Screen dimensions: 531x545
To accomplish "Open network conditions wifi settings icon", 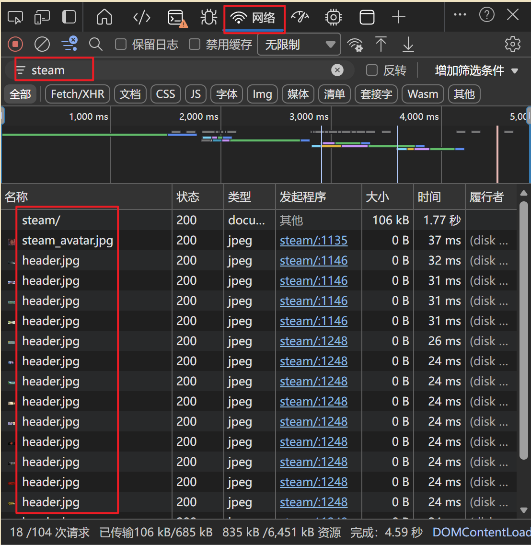I will (355, 45).
